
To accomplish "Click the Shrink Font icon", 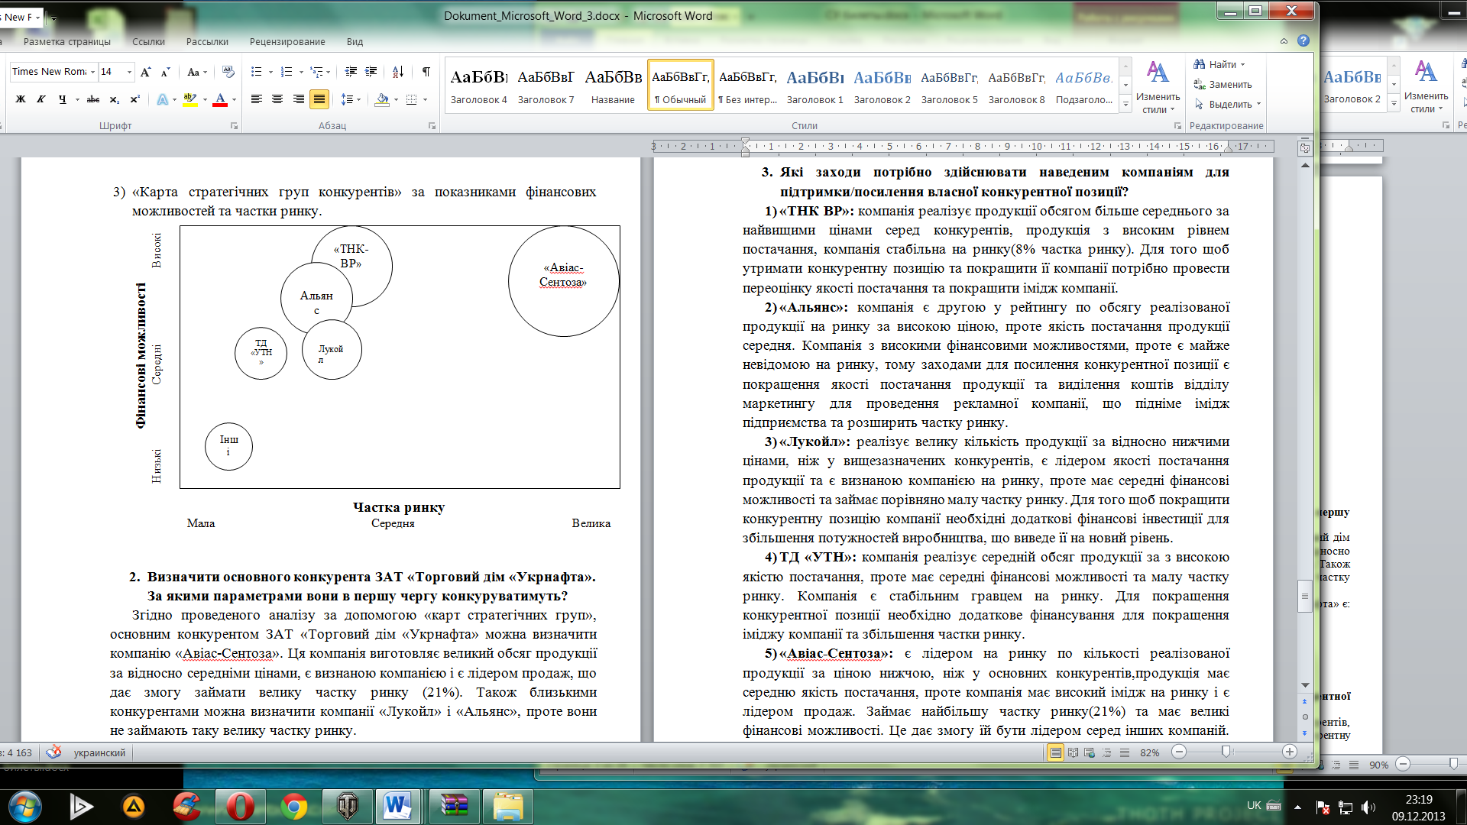I will coord(166,72).
